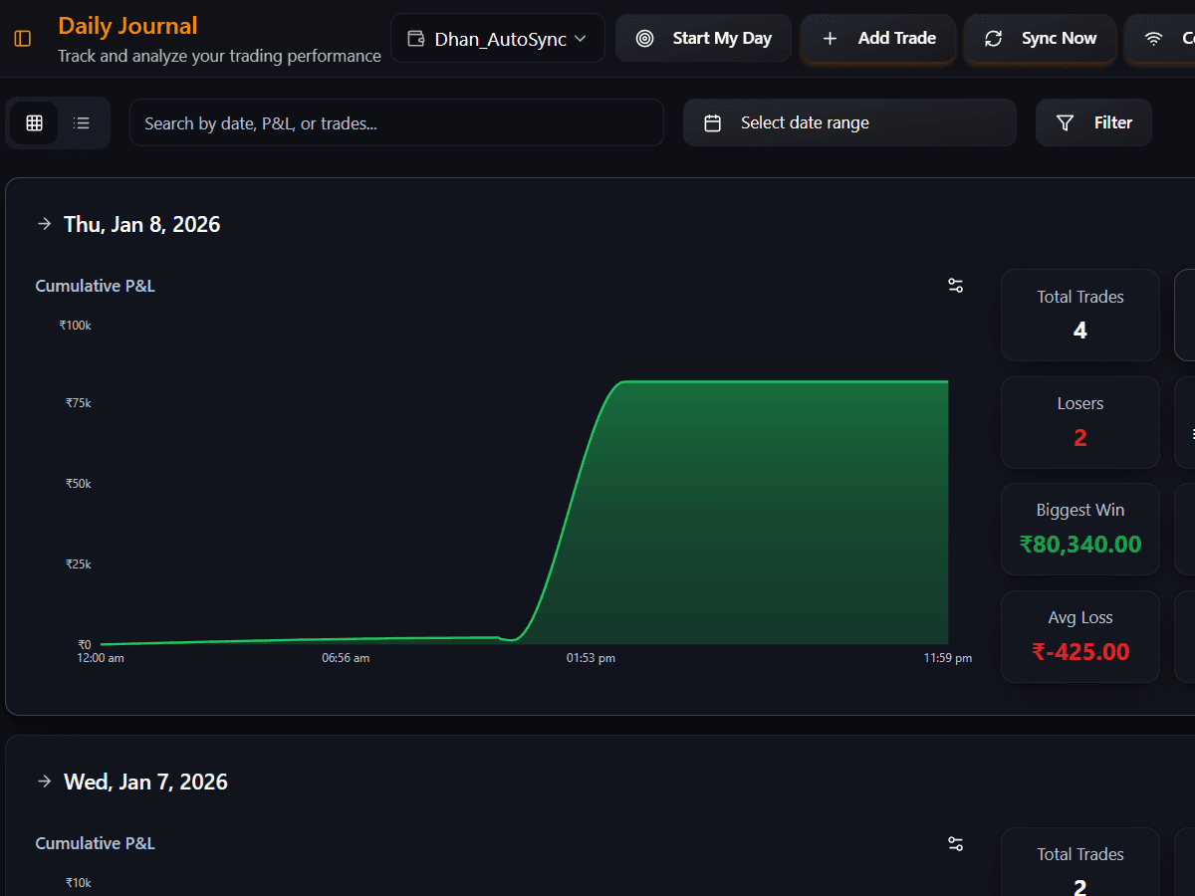Open chart settings for Jan 8
The width and height of the screenshot is (1195, 896).
tap(955, 286)
